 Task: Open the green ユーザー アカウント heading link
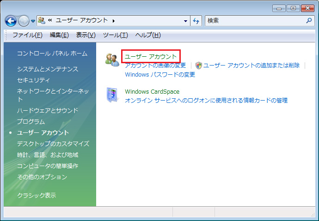[x=151, y=56]
